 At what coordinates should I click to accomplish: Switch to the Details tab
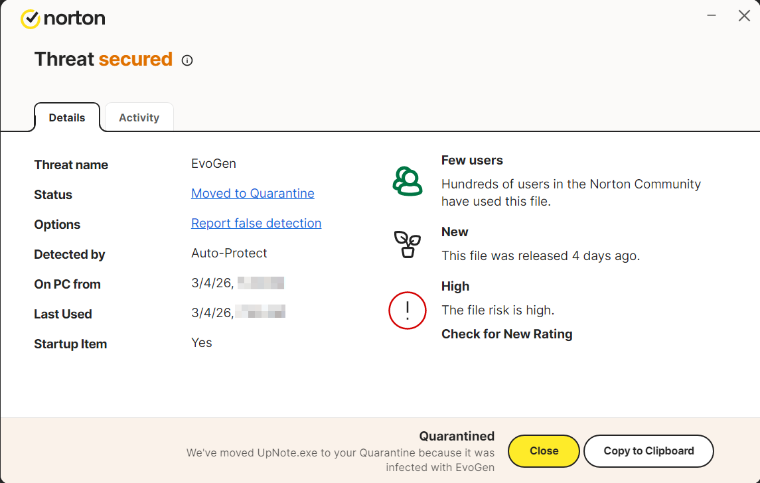click(x=67, y=117)
